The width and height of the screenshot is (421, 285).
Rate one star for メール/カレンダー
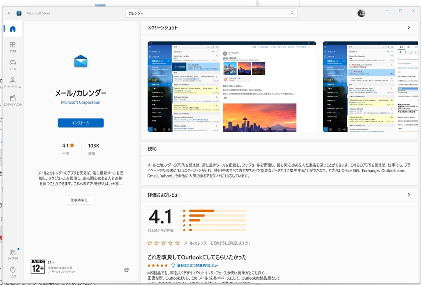pos(150,243)
